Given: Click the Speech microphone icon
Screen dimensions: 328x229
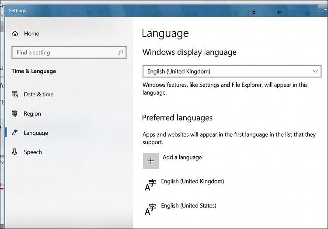Looking at the screenshot, I should tap(14, 151).
